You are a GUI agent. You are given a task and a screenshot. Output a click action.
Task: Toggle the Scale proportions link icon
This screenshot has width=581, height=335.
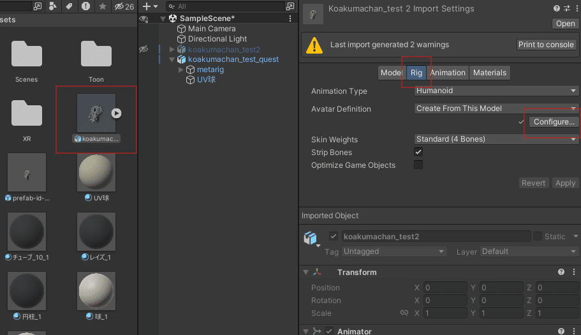click(x=404, y=313)
